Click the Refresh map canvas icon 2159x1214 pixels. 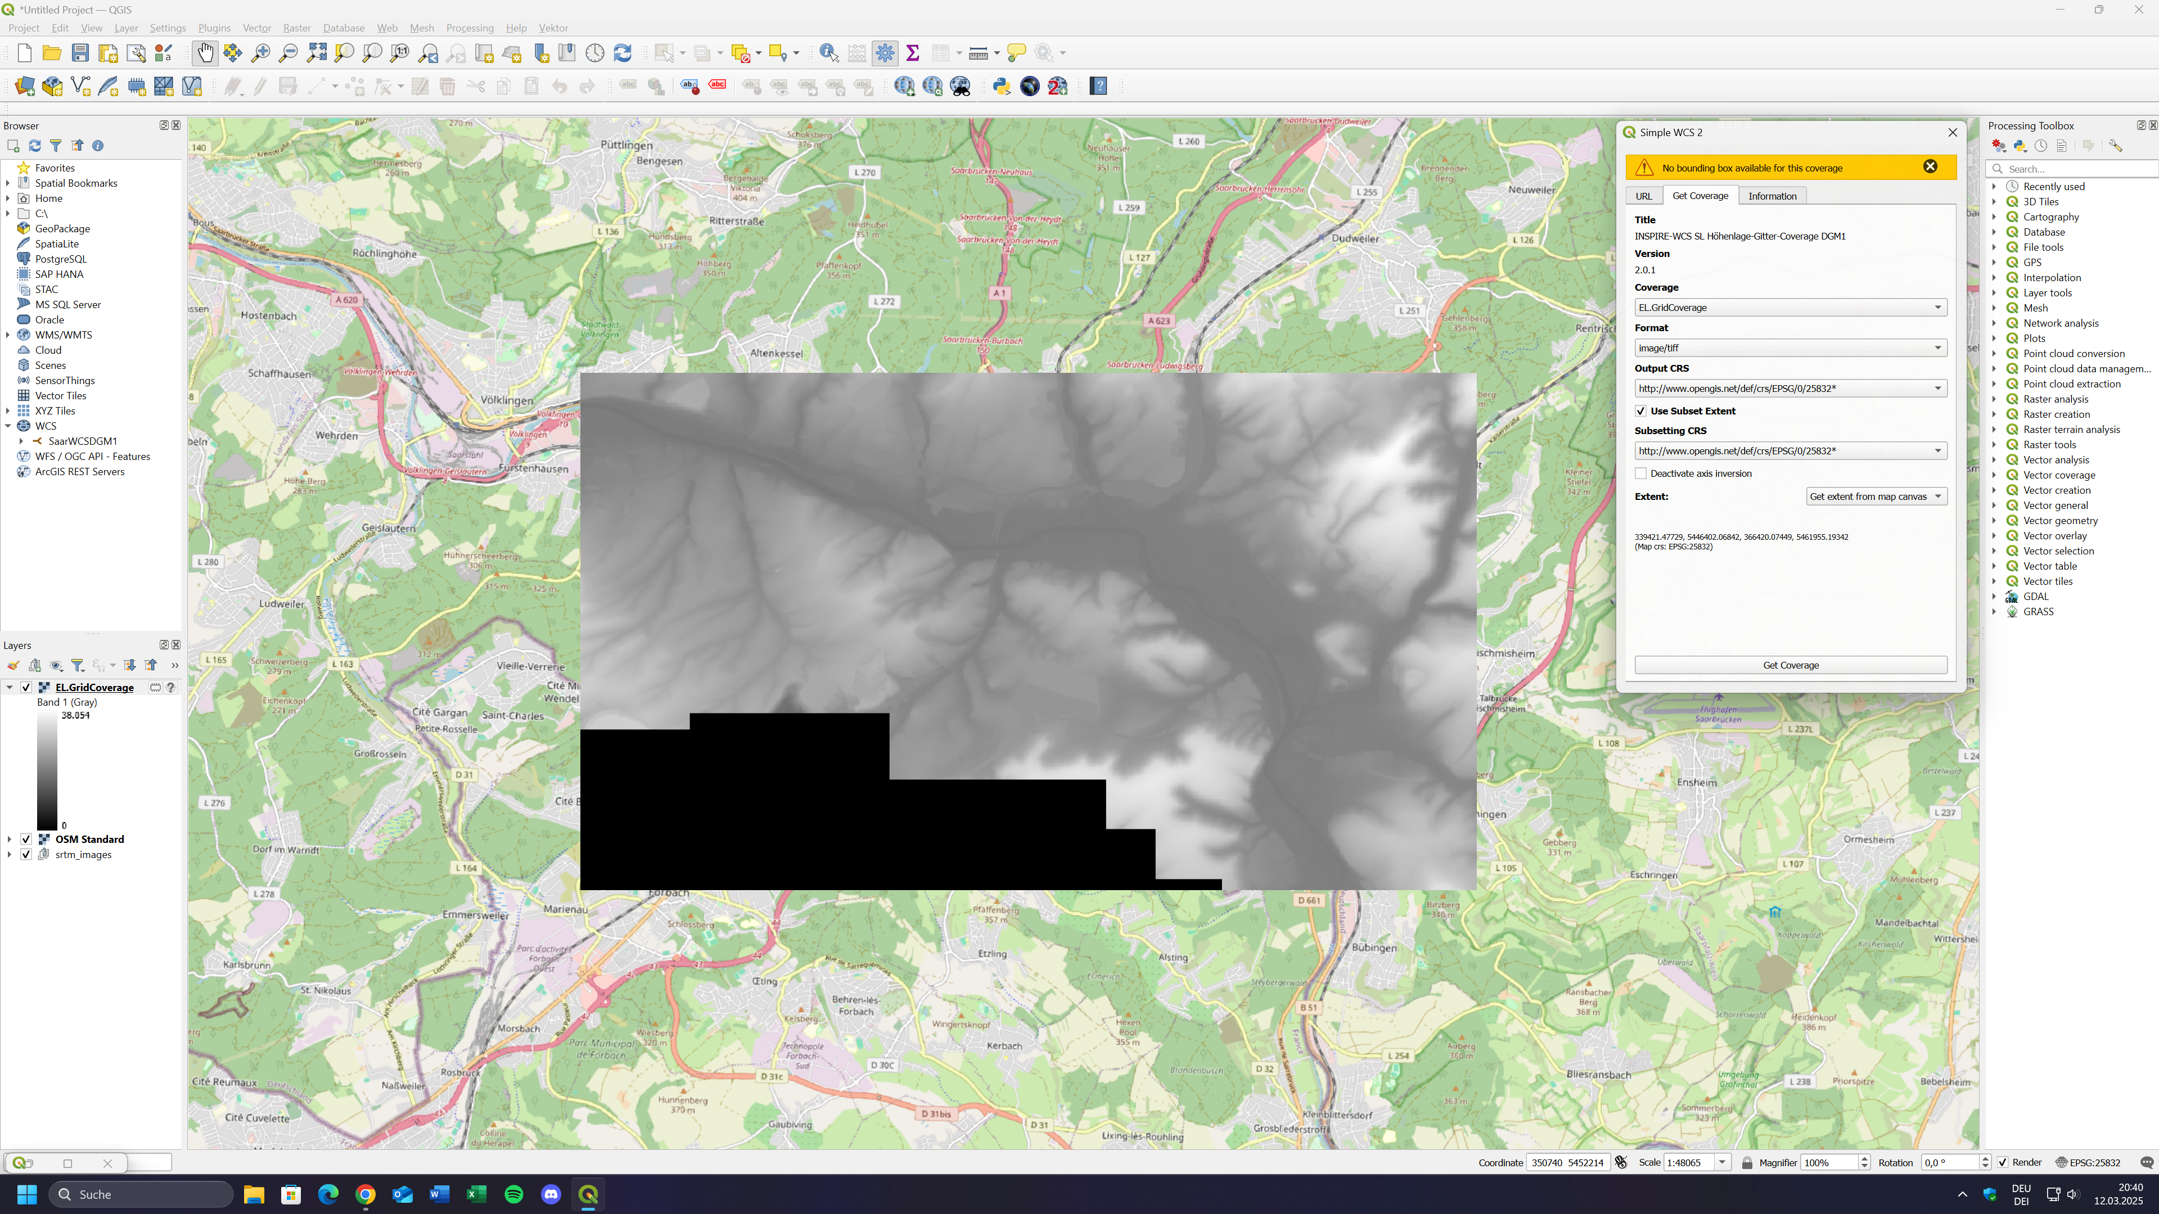coord(623,53)
